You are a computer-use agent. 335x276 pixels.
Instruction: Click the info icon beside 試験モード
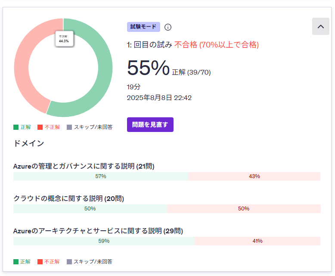point(167,27)
